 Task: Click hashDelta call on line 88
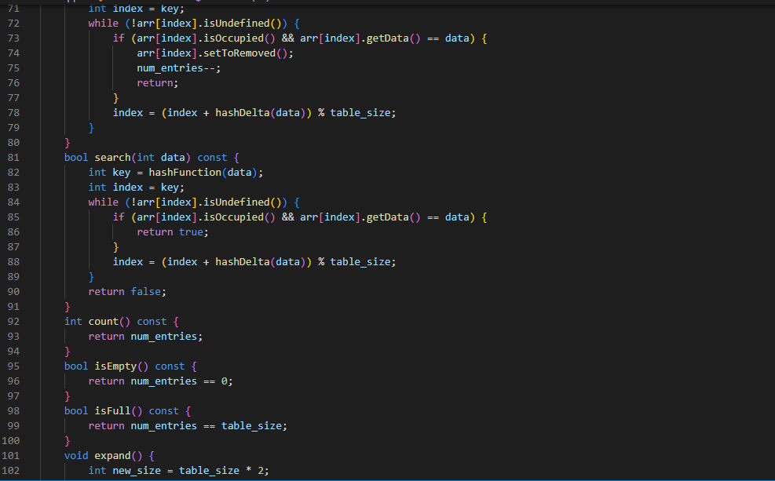(x=242, y=262)
